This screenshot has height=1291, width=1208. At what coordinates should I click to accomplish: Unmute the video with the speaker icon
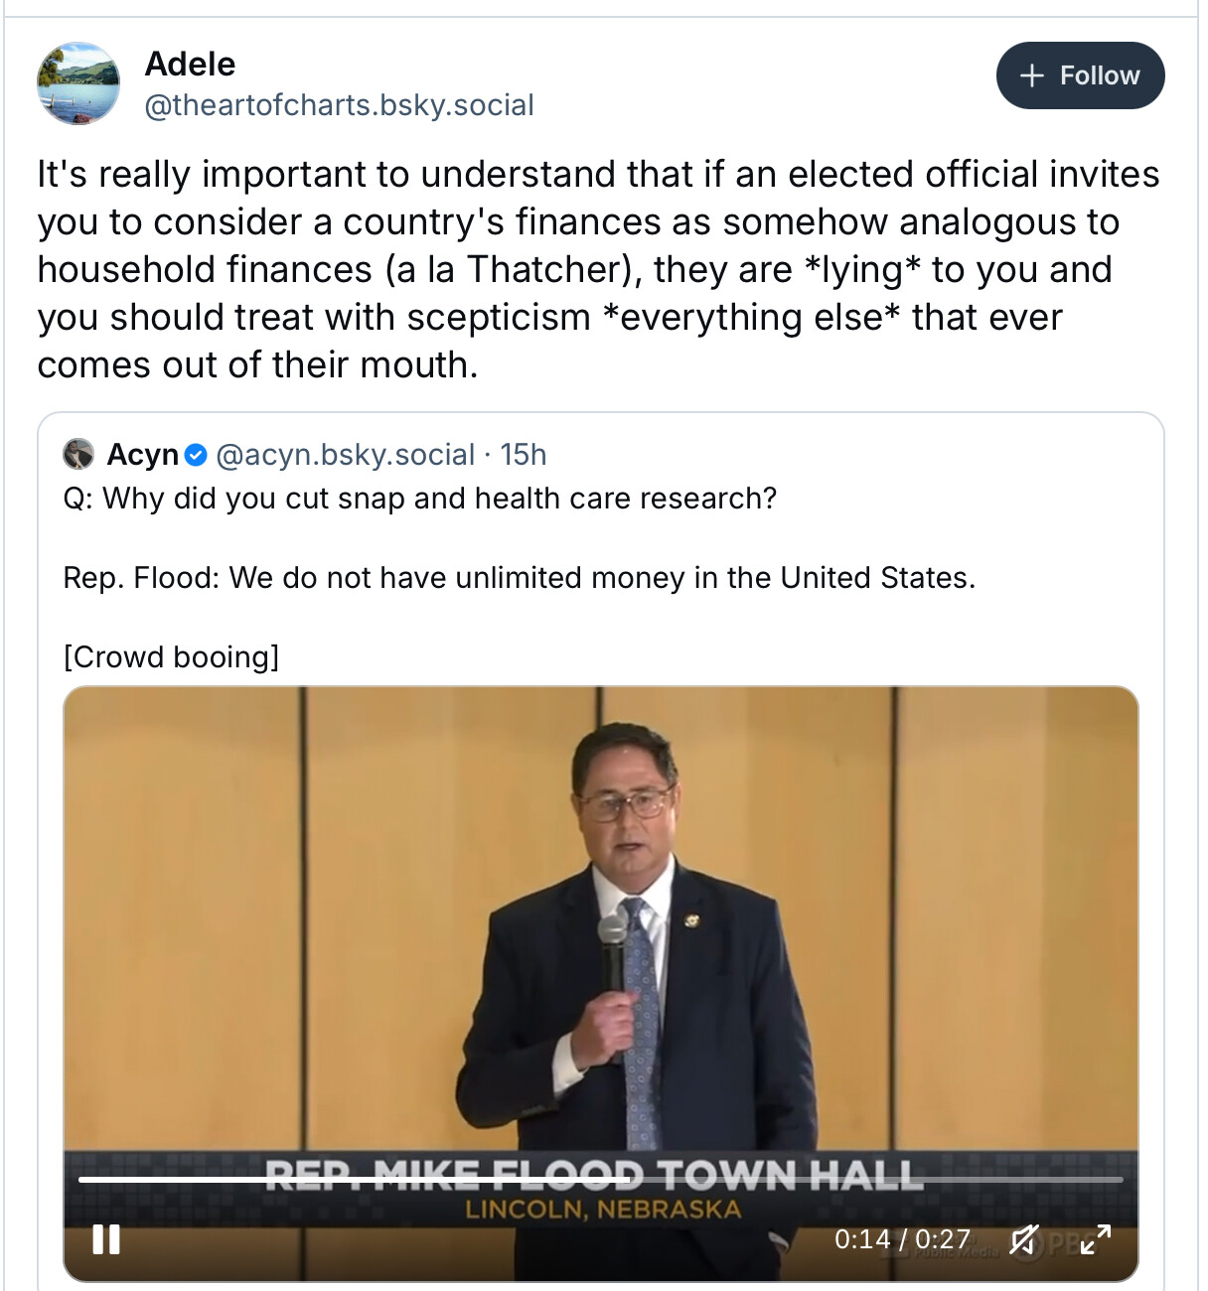tap(1024, 1239)
